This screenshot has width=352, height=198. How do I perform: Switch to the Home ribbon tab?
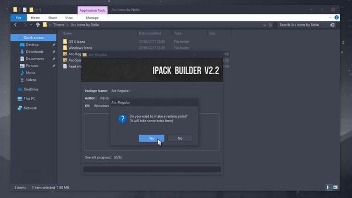pos(35,18)
